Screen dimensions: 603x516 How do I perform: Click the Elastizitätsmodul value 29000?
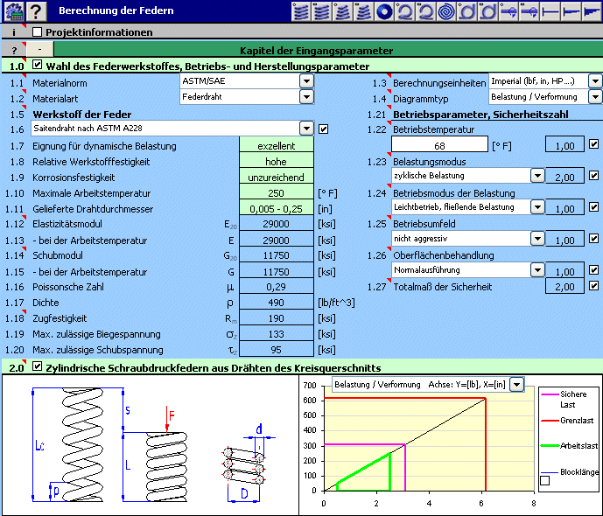coord(276,224)
